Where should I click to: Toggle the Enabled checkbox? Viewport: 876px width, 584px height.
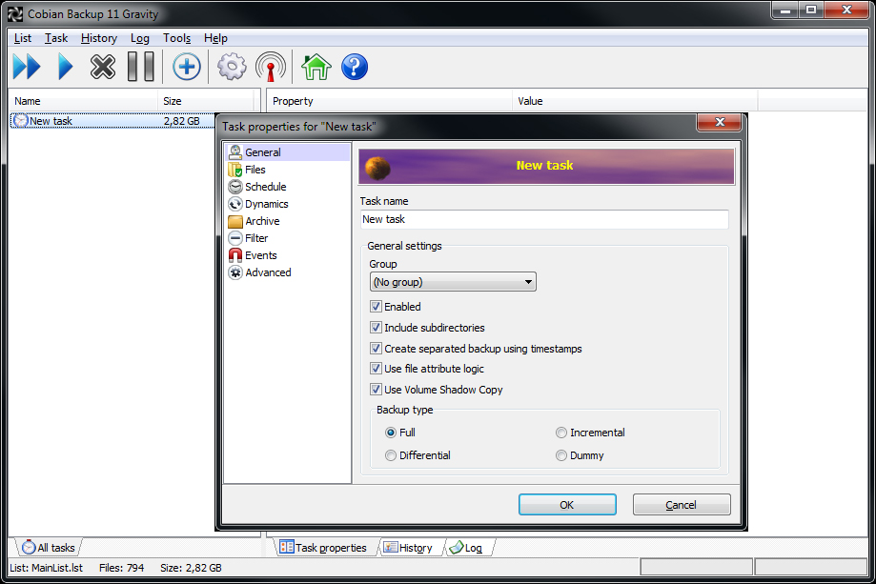[376, 307]
